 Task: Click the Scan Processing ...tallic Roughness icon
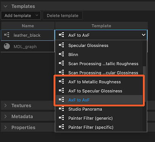pyautogui.click(x=62, y=63)
